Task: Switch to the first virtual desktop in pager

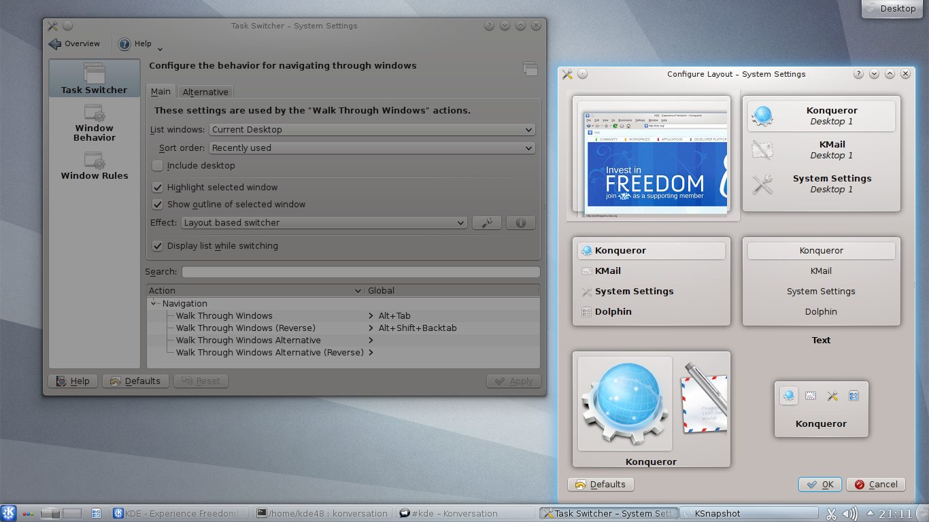Action: coord(50,514)
